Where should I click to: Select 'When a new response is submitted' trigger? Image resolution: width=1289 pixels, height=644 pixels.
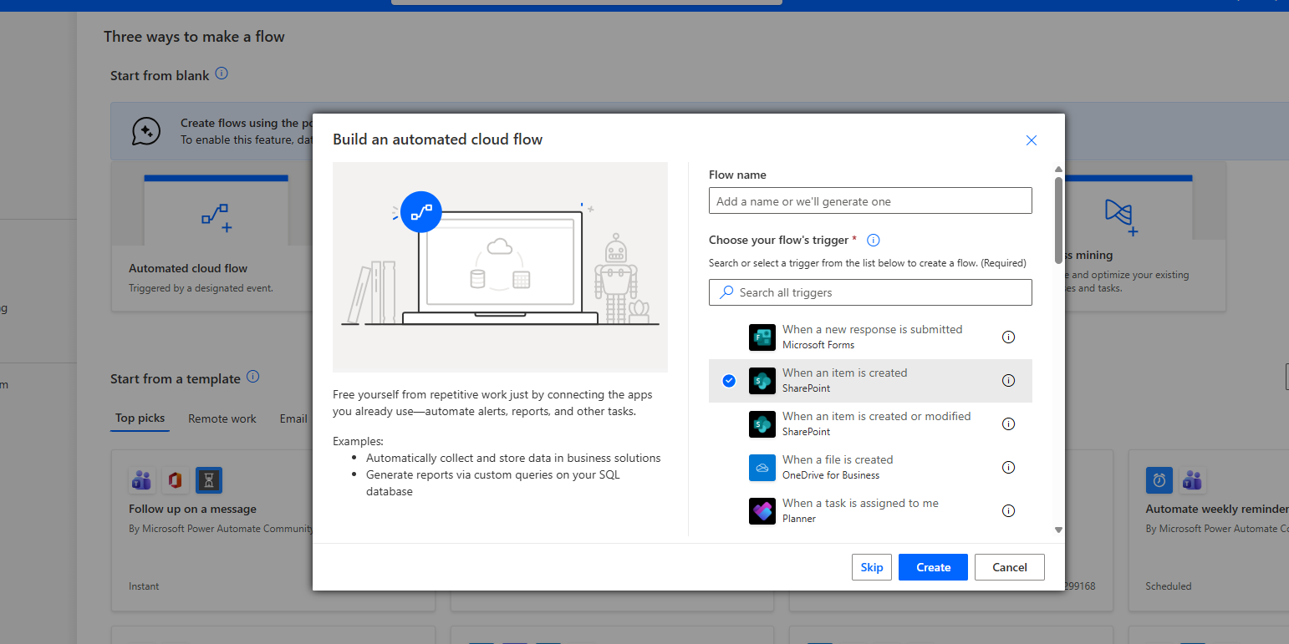(x=872, y=337)
